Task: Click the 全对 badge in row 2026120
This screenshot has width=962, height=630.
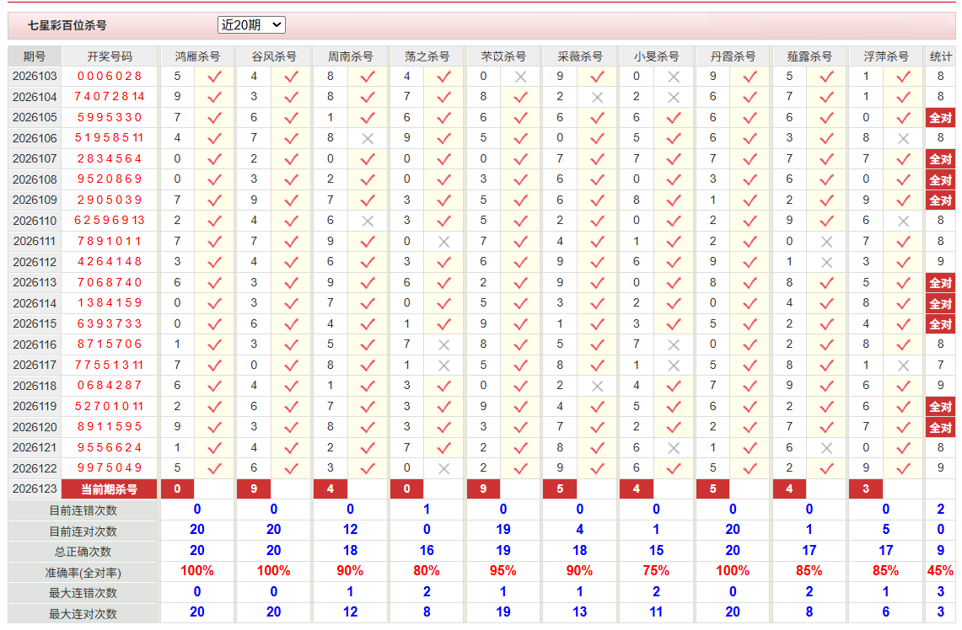Action: pyautogui.click(x=941, y=427)
